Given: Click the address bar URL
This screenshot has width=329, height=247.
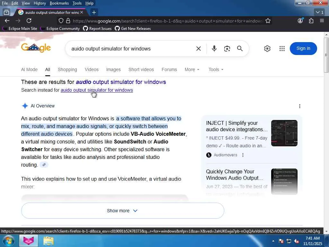Looking at the screenshot, I should click(167, 21).
